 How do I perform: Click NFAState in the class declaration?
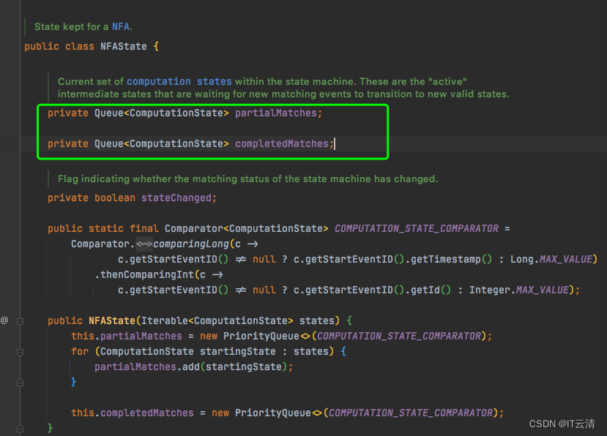[x=124, y=46]
